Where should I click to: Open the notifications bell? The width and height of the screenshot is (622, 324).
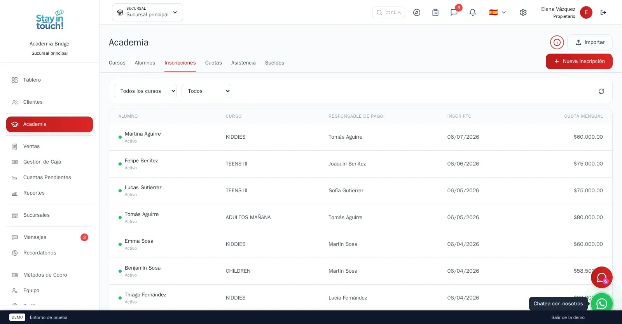473,12
